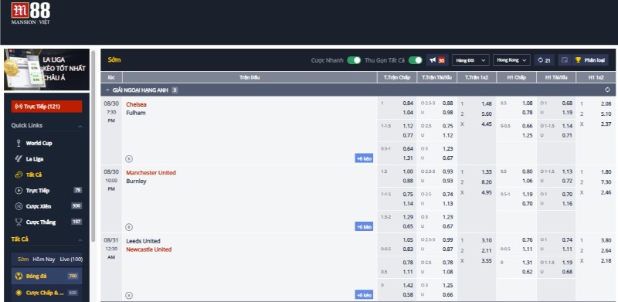The image size is (618, 302).
Task: Toggle the Thu Gọn Tất Cả switch
Action: coord(415,60)
